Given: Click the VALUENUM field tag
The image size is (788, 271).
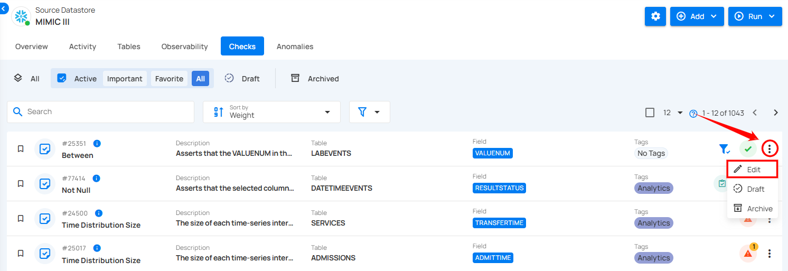Looking at the screenshot, I should pos(493,153).
